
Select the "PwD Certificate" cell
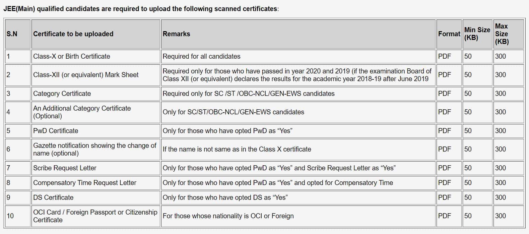pyautogui.click(x=56, y=131)
